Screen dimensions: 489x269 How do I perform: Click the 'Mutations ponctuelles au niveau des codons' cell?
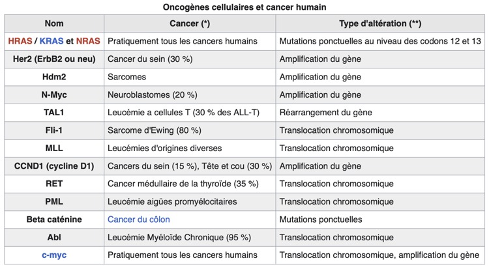(380, 41)
